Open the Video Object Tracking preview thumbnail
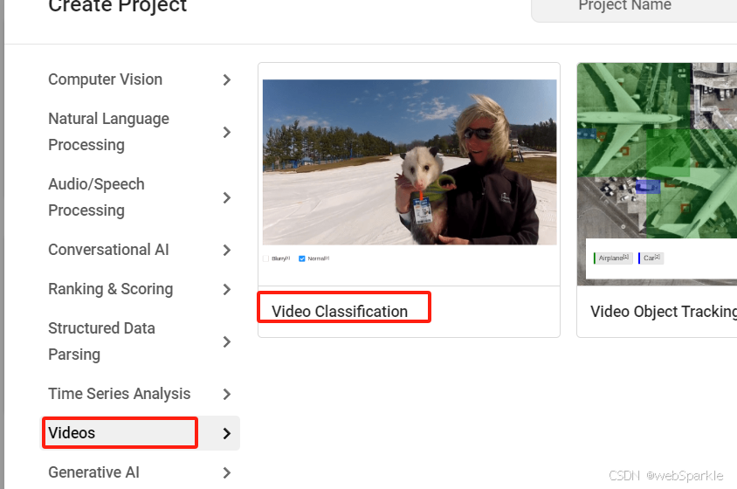737x489 pixels. (x=657, y=174)
